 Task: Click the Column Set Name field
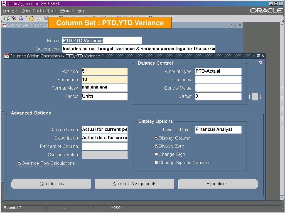[x=102, y=40]
